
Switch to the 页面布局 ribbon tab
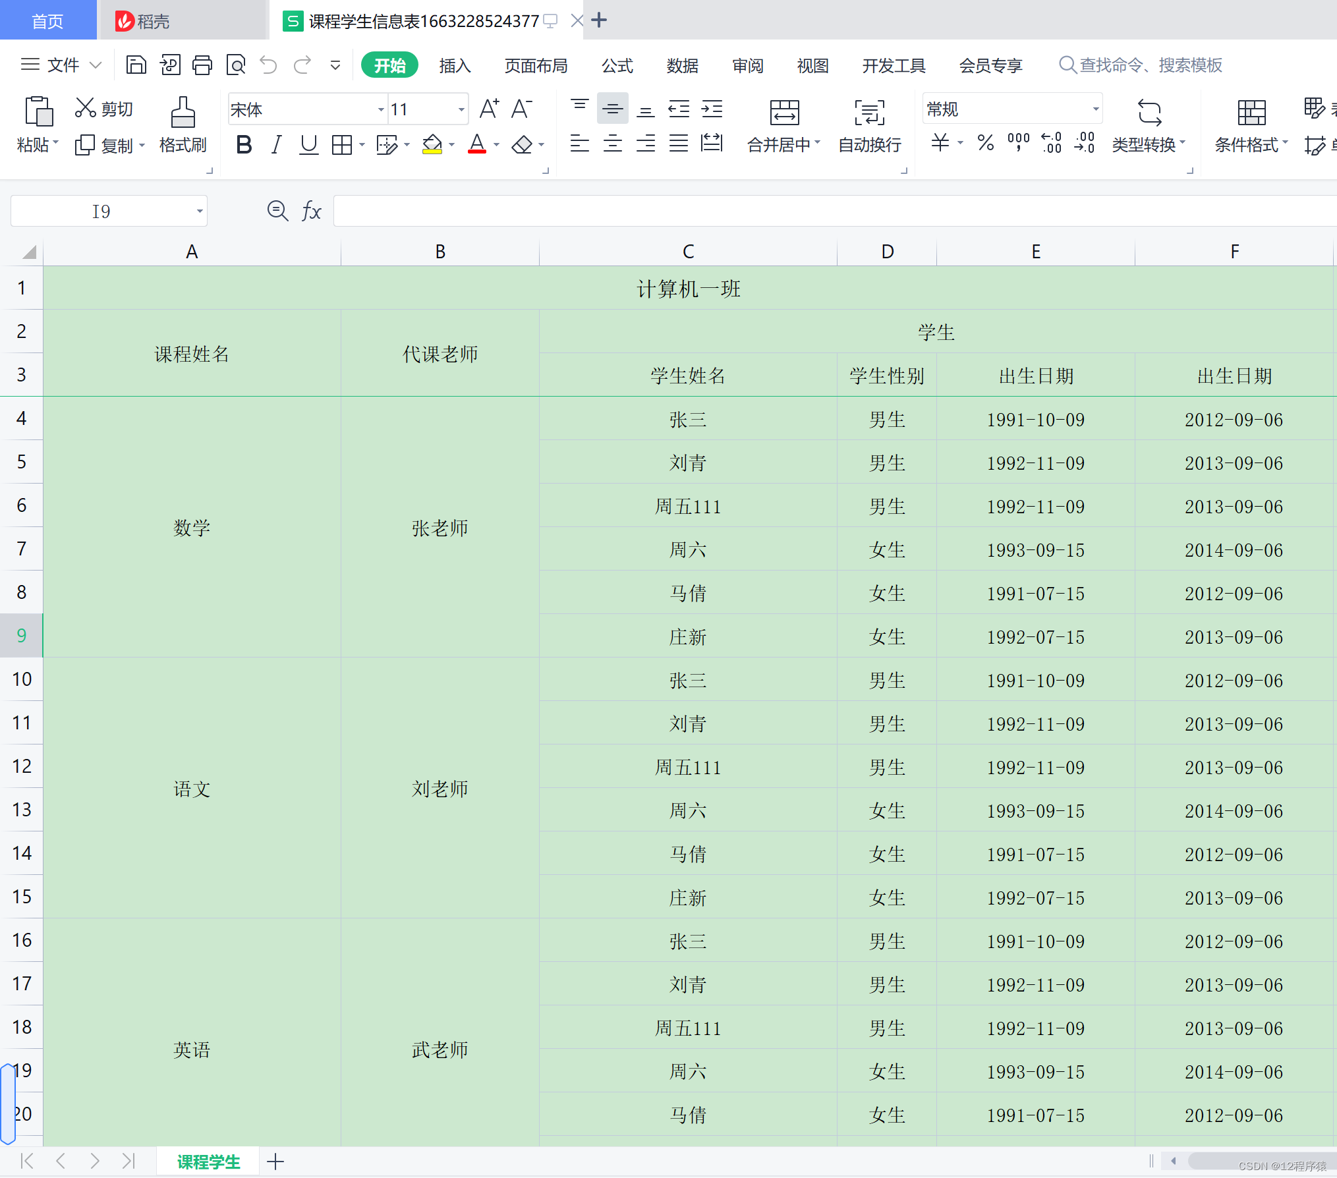click(536, 65)
